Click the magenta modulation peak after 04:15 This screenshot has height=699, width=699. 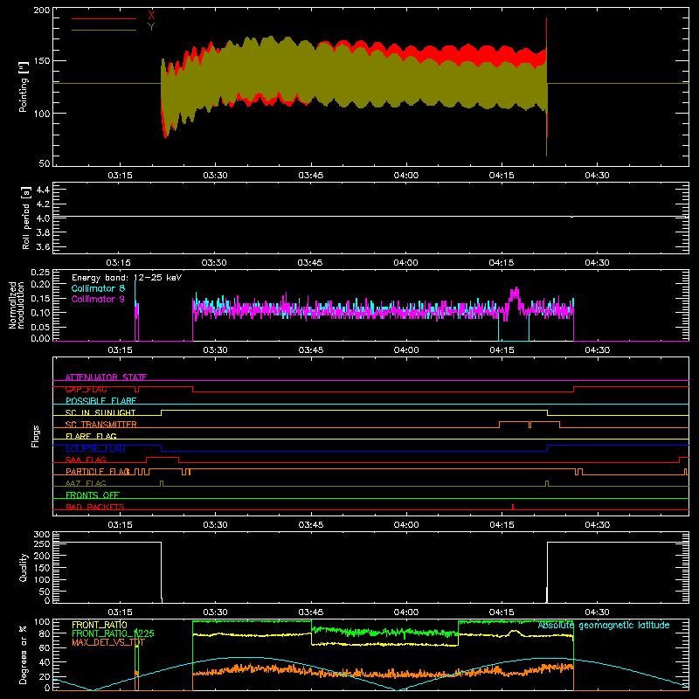[515, 294]
